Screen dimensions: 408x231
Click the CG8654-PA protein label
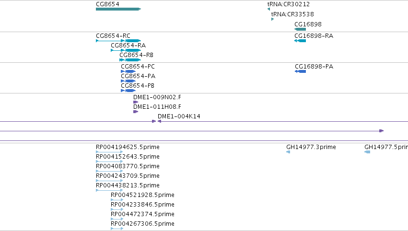pyautogui.click(x=138, y=76)
